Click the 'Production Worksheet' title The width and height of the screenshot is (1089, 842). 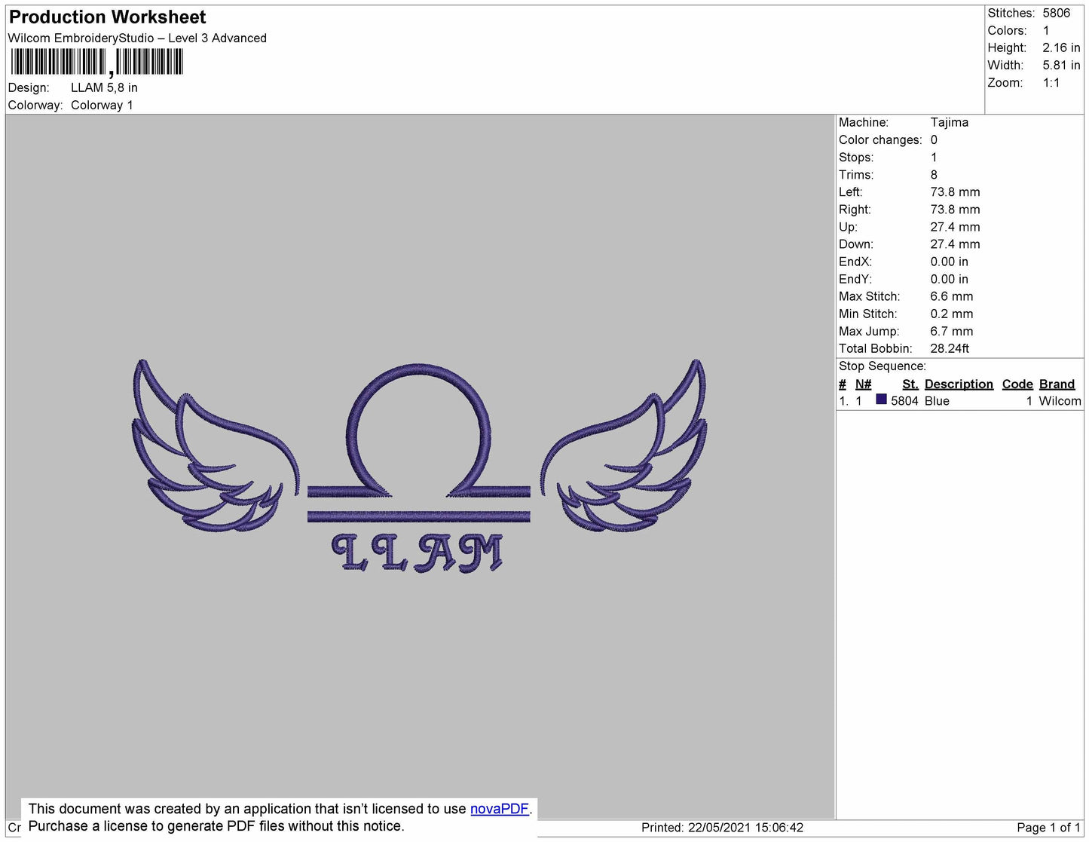point(107,17)
